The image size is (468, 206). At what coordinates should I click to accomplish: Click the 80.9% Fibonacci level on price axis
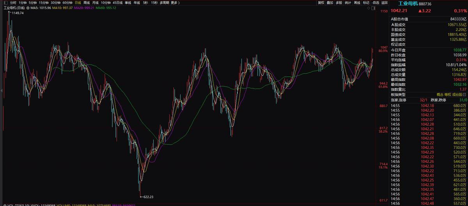[x=383, y=51]
